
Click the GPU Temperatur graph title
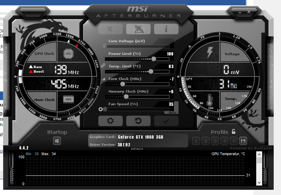[228, 154]
